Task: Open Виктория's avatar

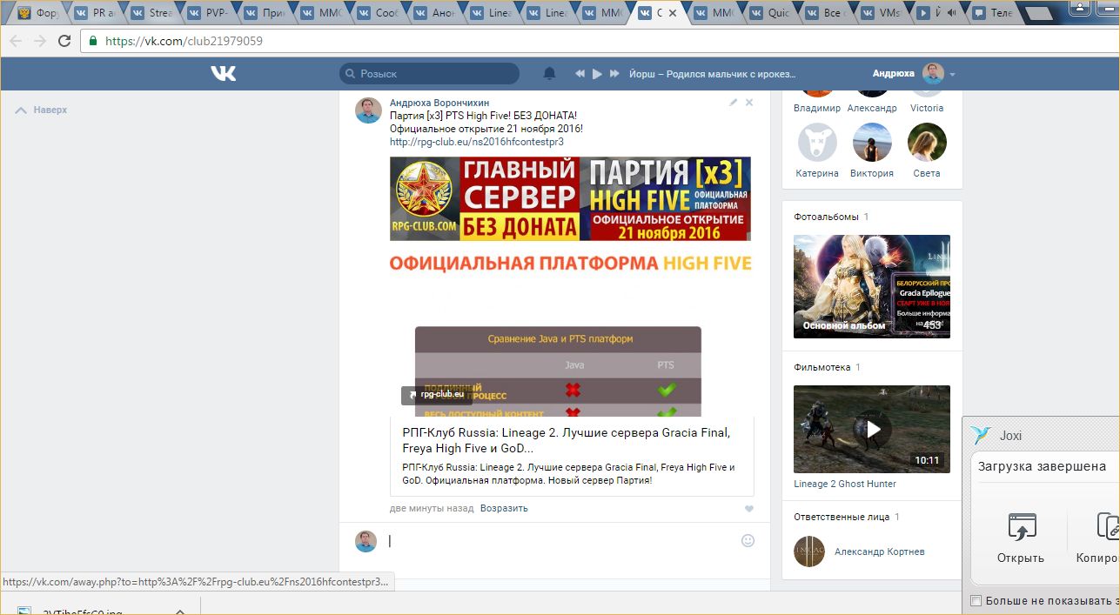Action: coord(872,142)
